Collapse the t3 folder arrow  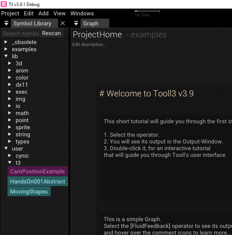pyautogui.click(x=10, y=163)
